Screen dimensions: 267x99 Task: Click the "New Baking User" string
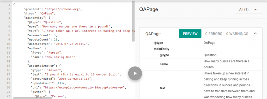point(60,57)
